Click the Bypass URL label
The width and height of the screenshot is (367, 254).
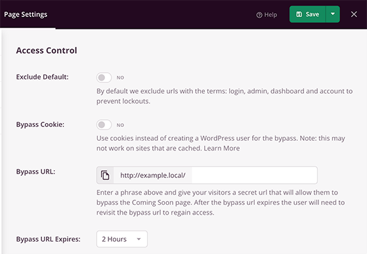pyautogui.click(x=35, y=172)
